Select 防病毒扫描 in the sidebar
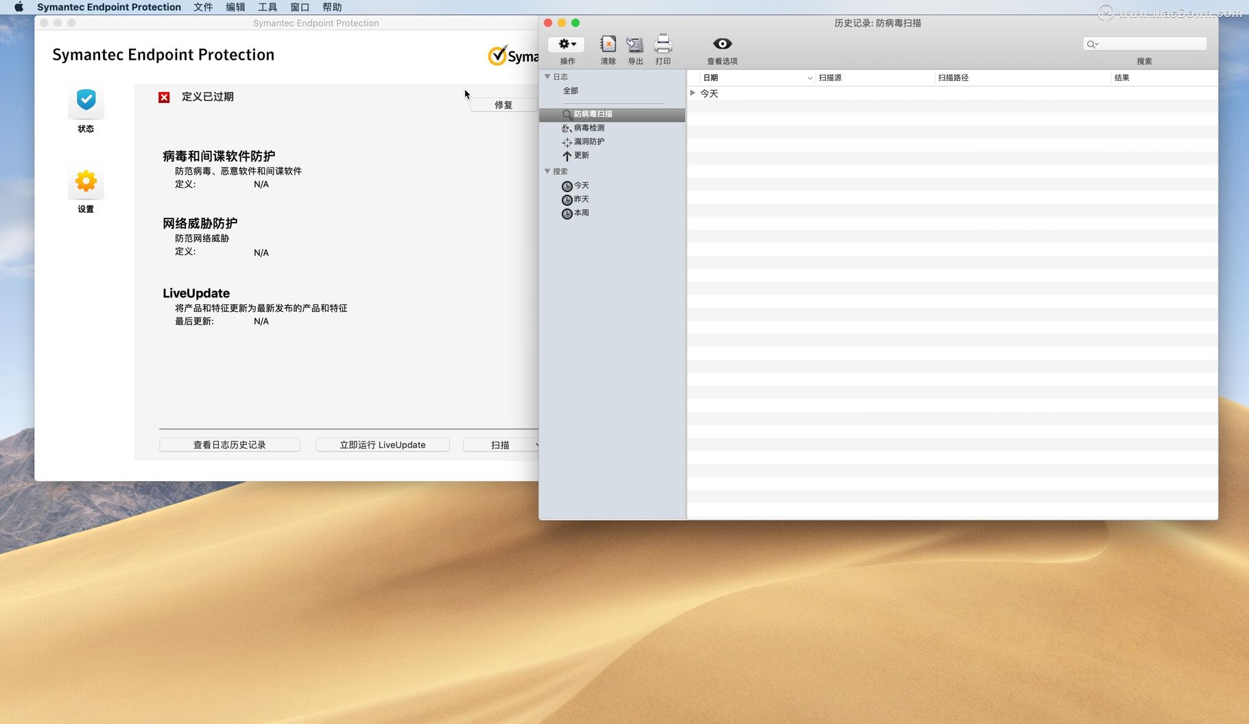 pos(612,114)
